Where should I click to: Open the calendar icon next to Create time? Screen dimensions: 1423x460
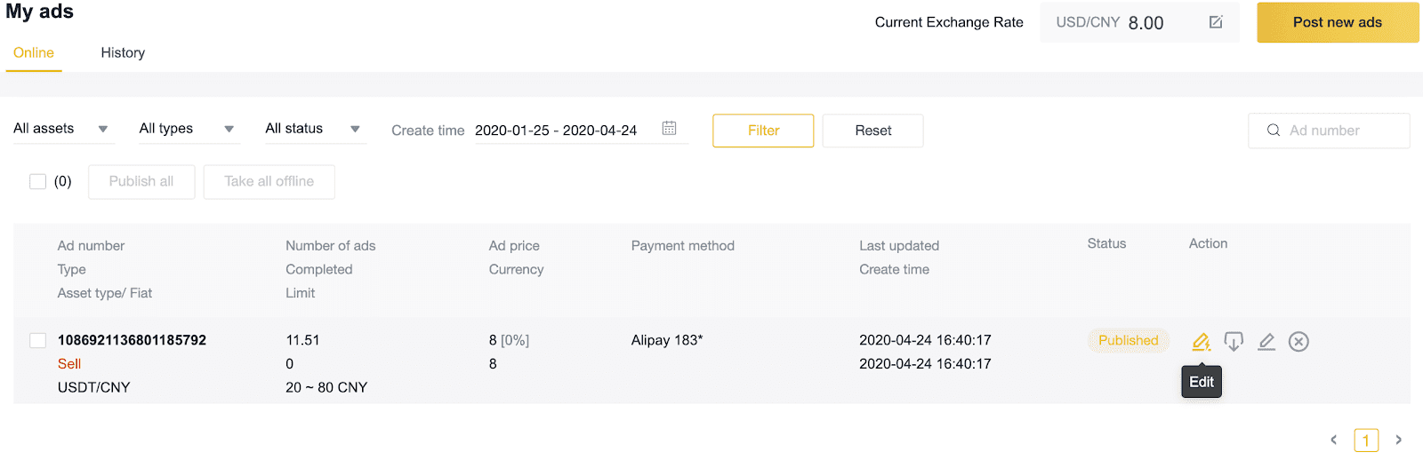(x=670, y=129)
